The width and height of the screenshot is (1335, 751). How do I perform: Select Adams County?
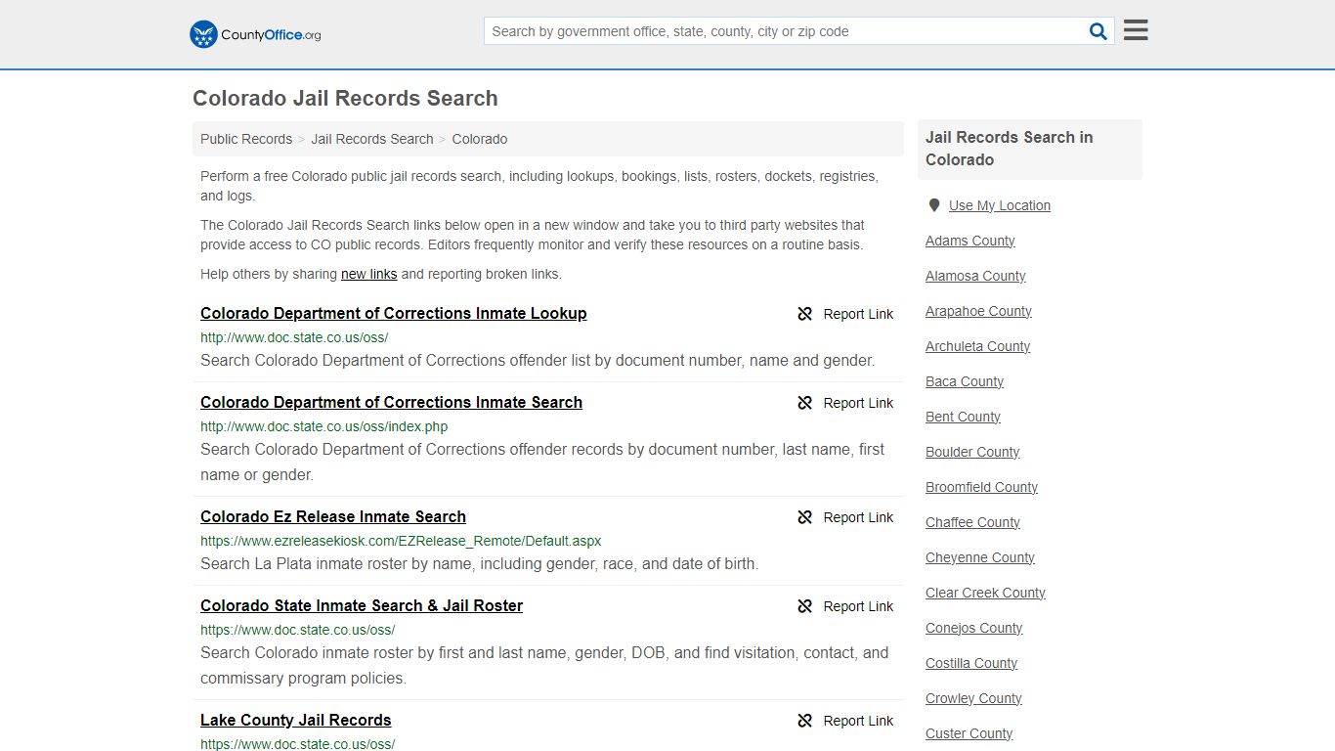point(970,241)
